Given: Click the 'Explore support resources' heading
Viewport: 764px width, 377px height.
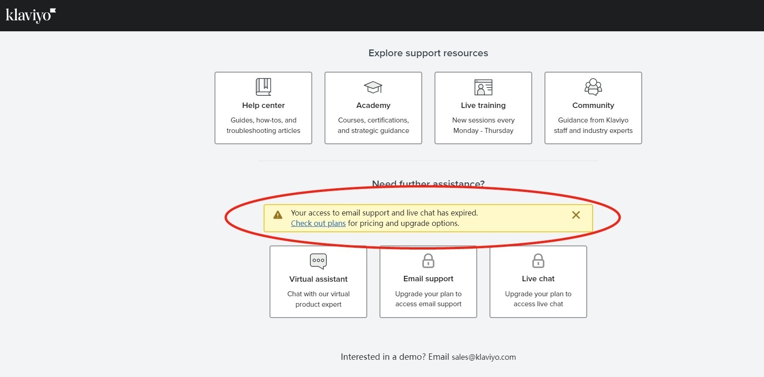Looking at the screenshot, I should pos(428,53).
